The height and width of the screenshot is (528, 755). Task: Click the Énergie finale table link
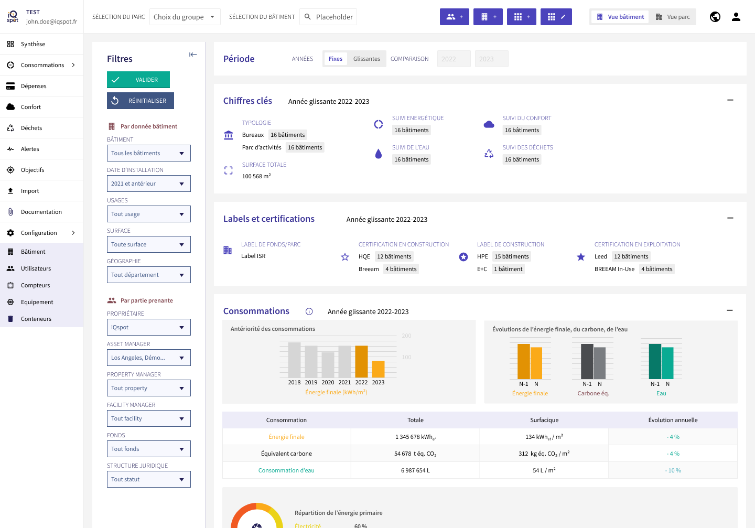click(286, 437)
